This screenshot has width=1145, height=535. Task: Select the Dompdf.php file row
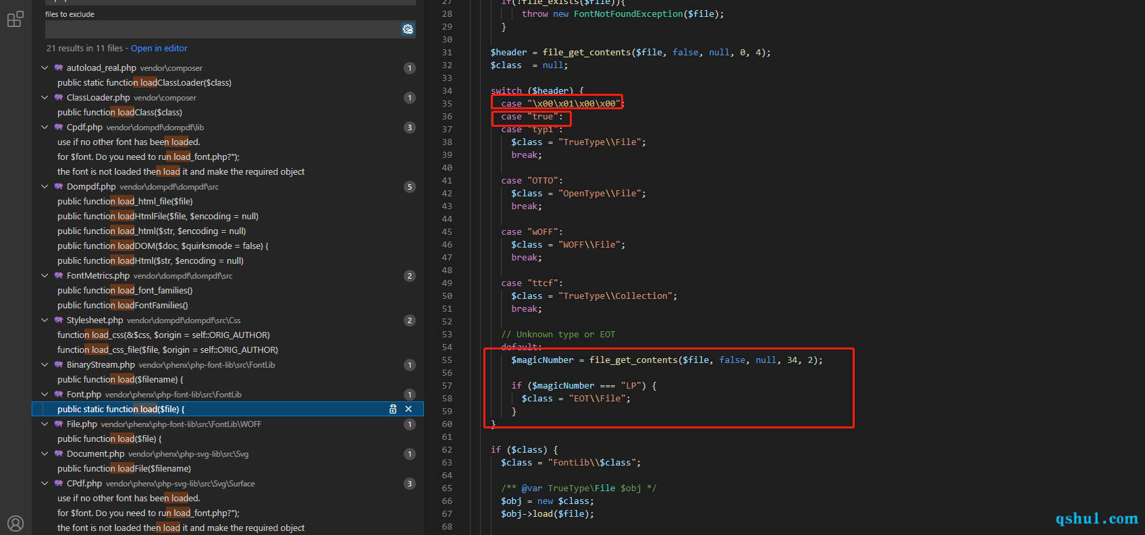(x=228, y=186)
